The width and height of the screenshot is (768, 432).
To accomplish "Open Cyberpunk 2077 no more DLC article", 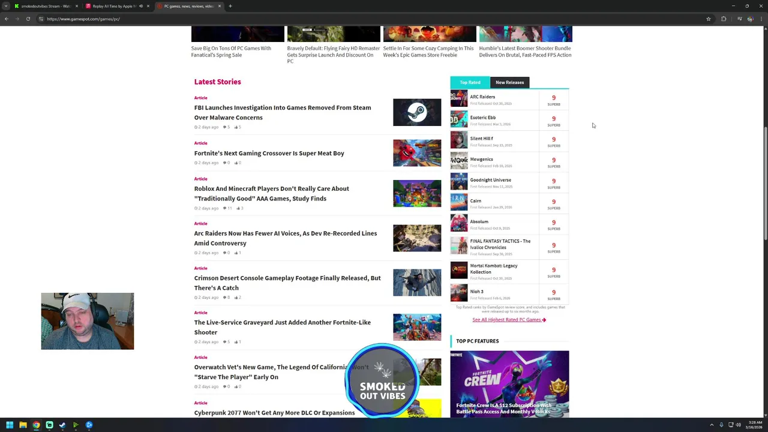I will (274, 413).
